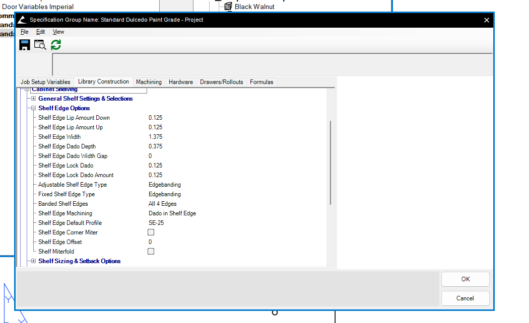Select the Shelf Edge Offset row
Image resolution: width=529 pixels, height=323 pixels.
tap(60, 242)
